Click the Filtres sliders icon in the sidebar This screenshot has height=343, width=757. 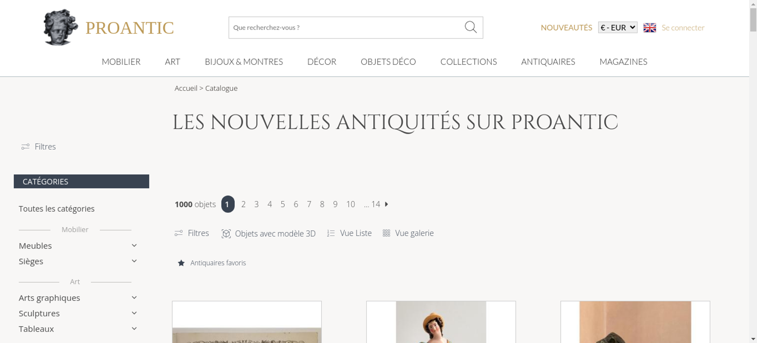(x=25, y=147)
